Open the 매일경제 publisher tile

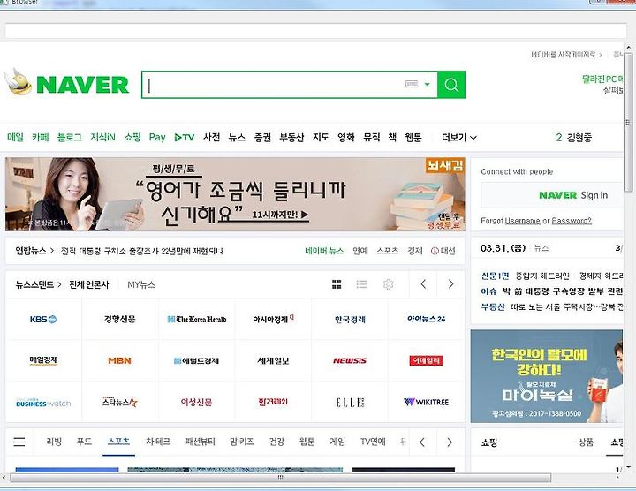(x=43, y=360)
